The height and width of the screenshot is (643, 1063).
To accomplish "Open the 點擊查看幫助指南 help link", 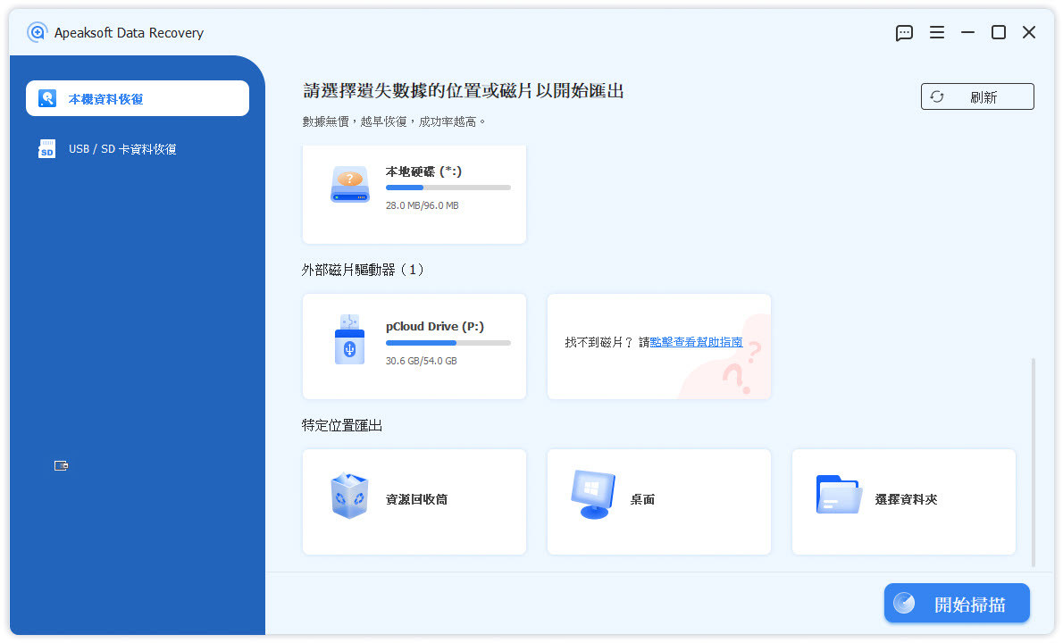I will coord(696,342).
